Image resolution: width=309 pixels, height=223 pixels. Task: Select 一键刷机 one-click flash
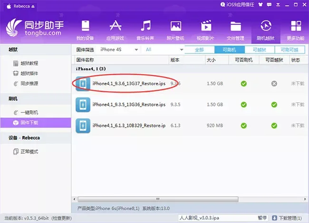[26, 113]
